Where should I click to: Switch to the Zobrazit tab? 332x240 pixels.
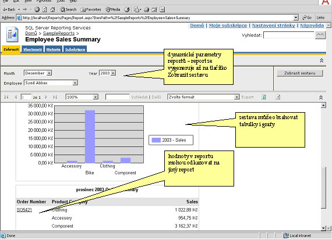[x=11, y=49]
